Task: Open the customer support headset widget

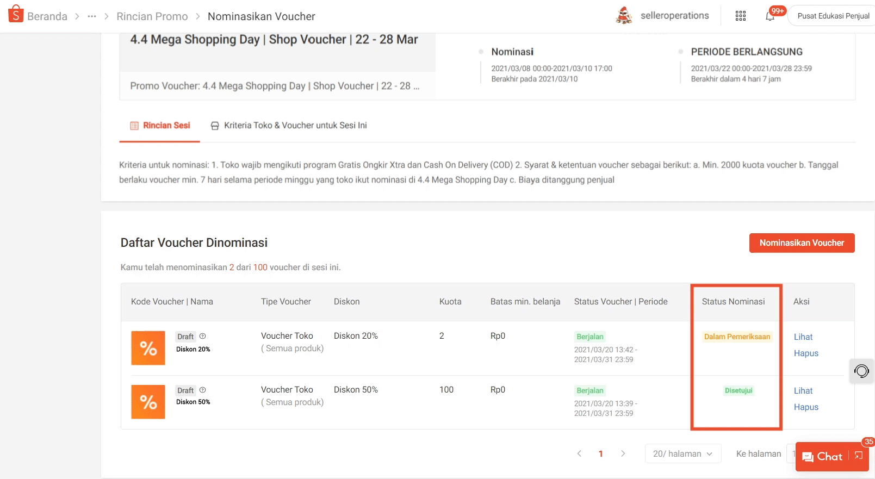Action: click(x=861, y=371)
